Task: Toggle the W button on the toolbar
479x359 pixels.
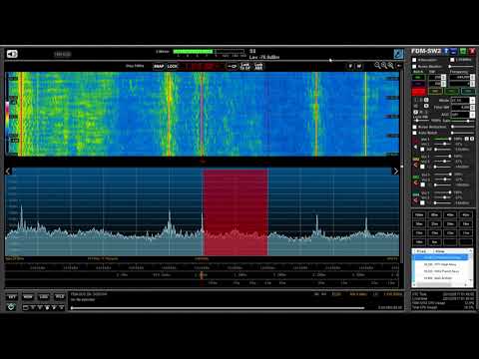Action: tap(359, 66)
